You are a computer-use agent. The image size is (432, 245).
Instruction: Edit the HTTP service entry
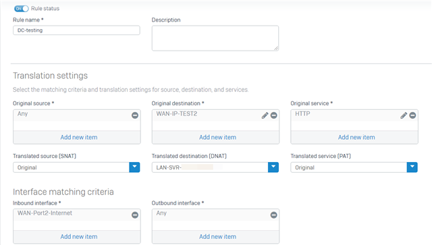pos(404,115)
